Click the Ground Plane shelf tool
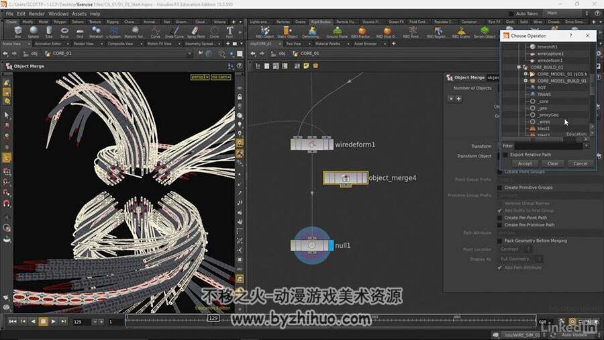Image resolution: width=604 pixels, height=340 pixels. tap(337, 32)
